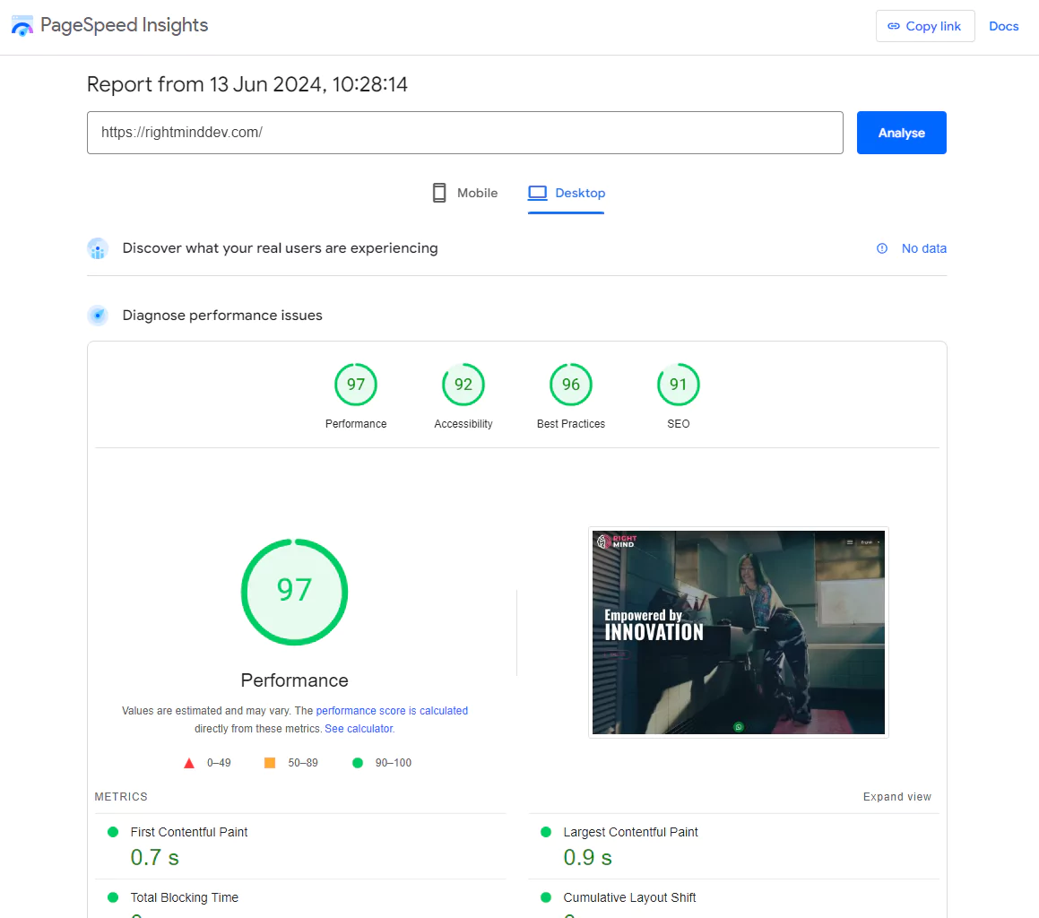Click the Largest Contentful Paint green dot
Screen dimensions: 1039x918
(x=545, y=832)
